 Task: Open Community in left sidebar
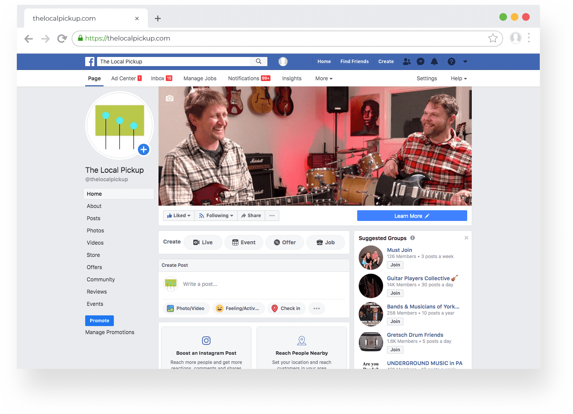coord(100,279)
